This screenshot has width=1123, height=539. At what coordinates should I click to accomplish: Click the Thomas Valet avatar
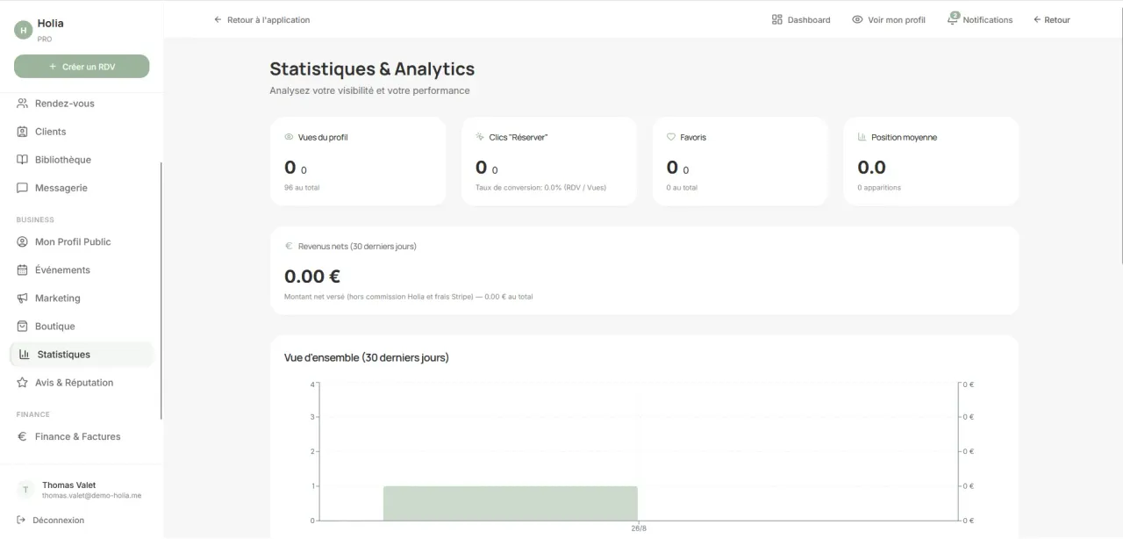pyautogui.click(x=25, y=490)
